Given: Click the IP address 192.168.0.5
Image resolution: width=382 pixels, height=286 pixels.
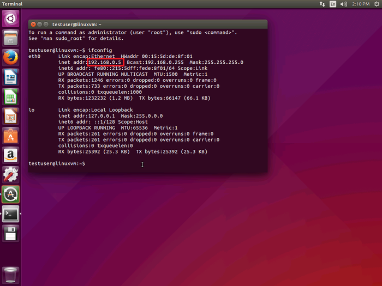Looking at the screenshot, I should click(105, 62).
